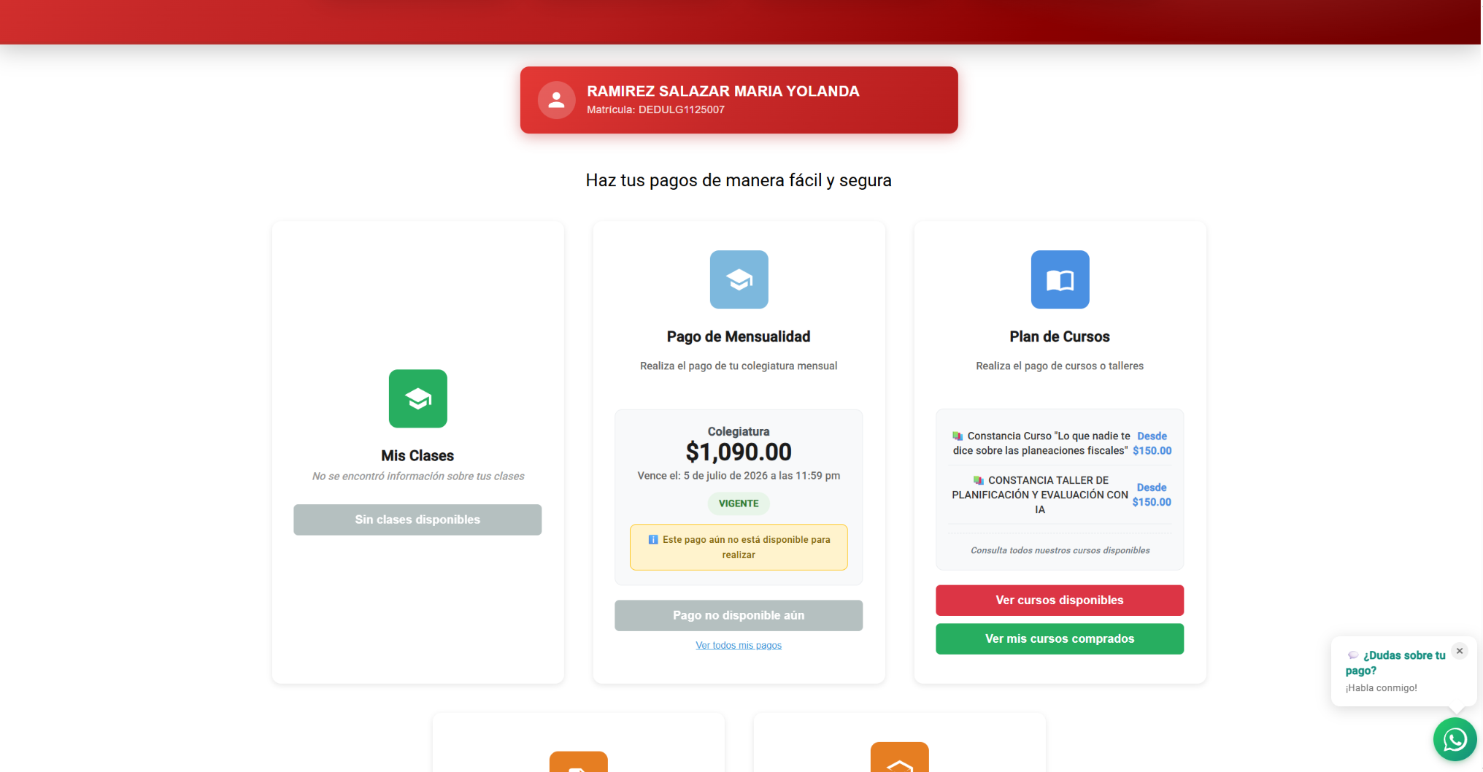
Task: Dismiss the ¿Dudas sobre tu pago? popup
Action: coord(1460,651)
